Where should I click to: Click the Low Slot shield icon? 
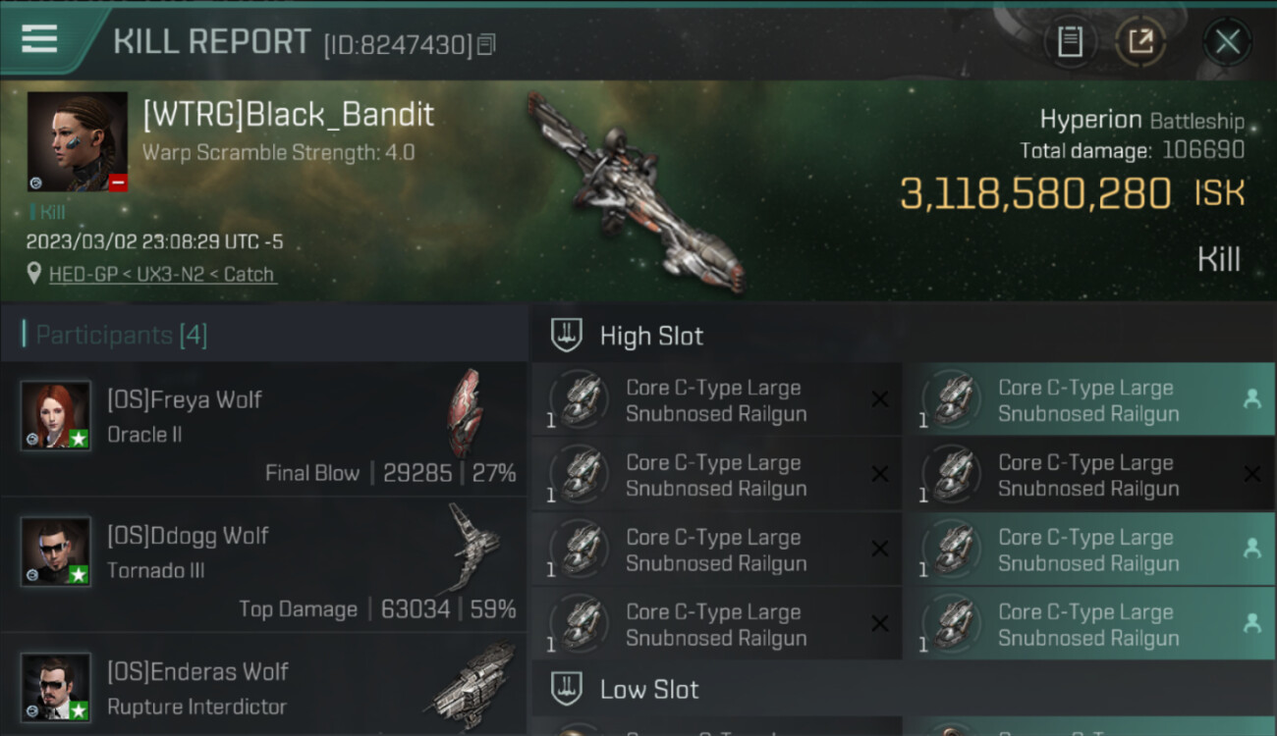[566, 689]
